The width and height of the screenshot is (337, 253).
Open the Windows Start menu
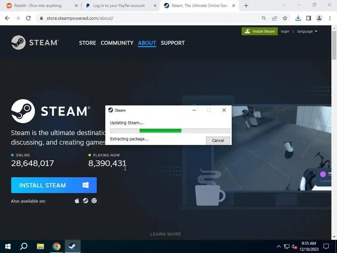[8, 246]
